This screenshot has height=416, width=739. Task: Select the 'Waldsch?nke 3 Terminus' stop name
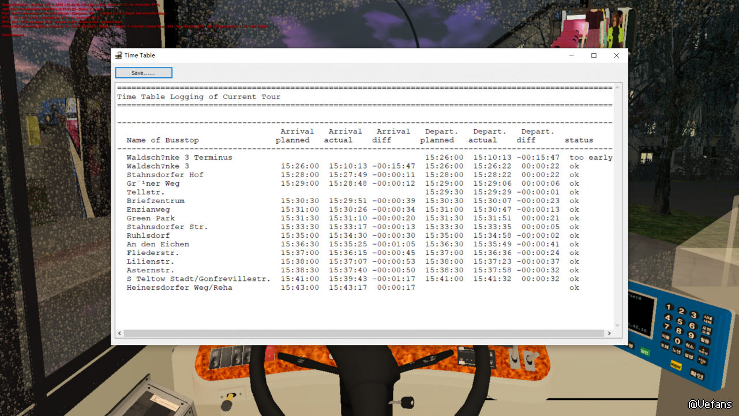tap(179, 158)
